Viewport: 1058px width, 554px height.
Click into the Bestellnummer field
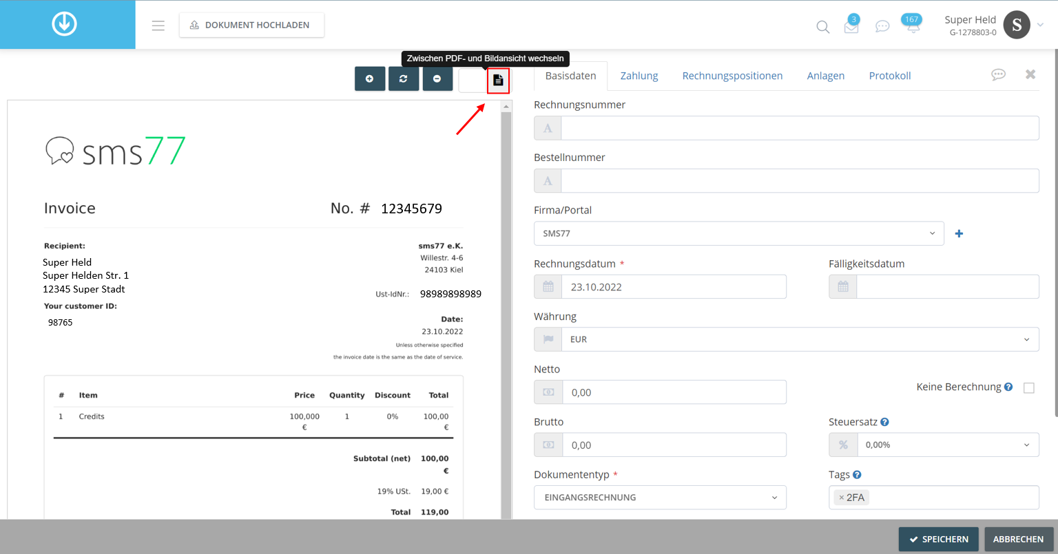pos(800,181)
